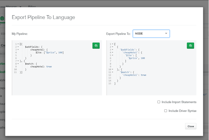Image resolution: width=209 pixels, height=140 pixels.
Task: Close the Export Pipeline dialog
Action: pyautogui.click(x=191, y=126)
